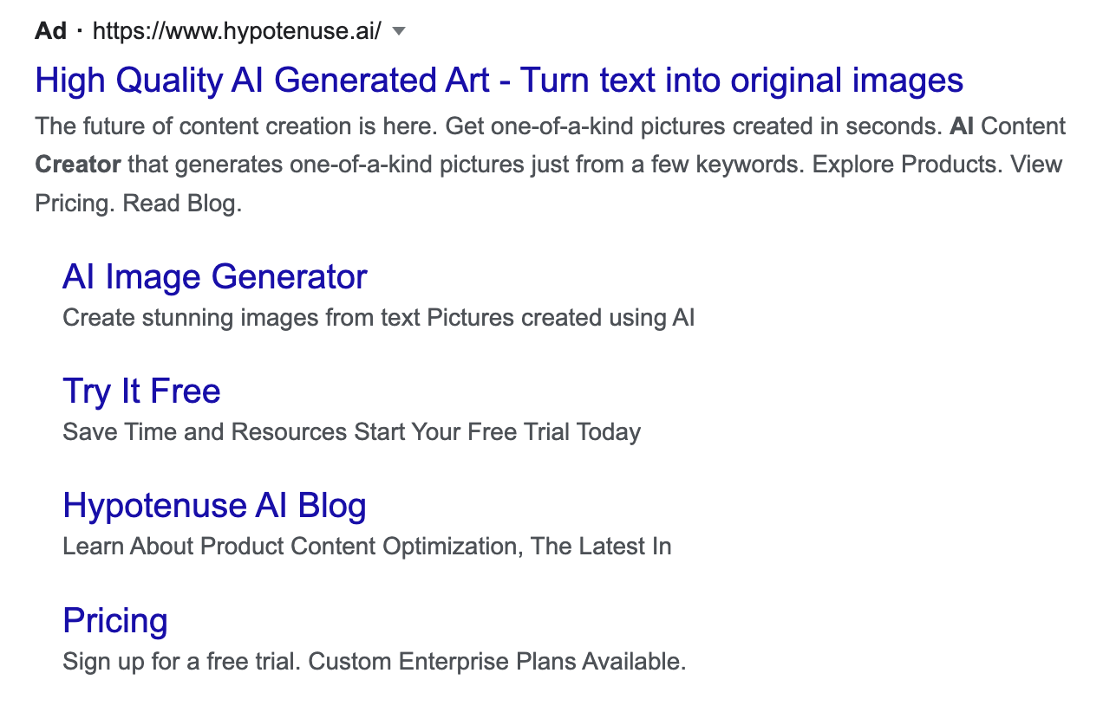Image resolution: width=1103 pixels, height=712 pixels.
Task: Click the sentence "The future of content creation is here"
Action: click(x=236, y=126)
